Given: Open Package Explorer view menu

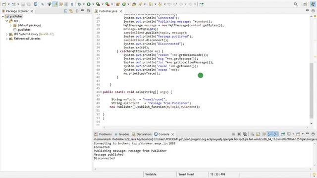Looking at the screenshot, I should pos(77,11).
